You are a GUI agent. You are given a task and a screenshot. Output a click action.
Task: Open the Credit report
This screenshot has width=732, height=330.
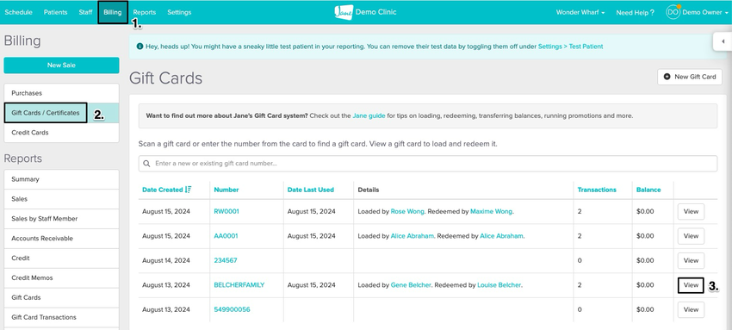click(x=61, y=258)
